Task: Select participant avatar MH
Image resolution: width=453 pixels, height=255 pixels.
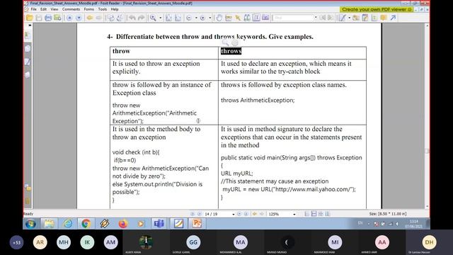Action: pyautogui.click(x=64, y=242)
